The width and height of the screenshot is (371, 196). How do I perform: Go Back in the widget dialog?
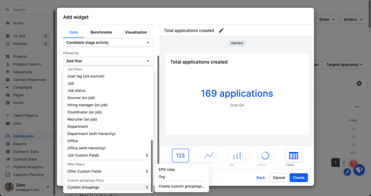[x=261, y=178]
